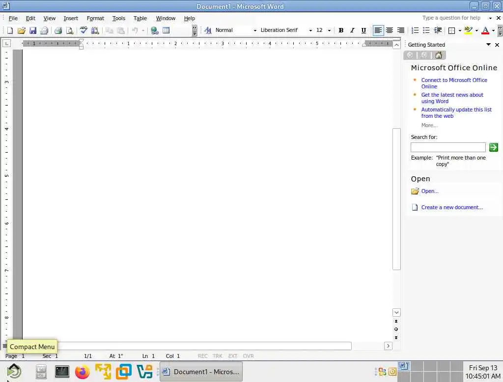Open terminal from the taskbar
The image size is (503, 382).
coord(62,372)
